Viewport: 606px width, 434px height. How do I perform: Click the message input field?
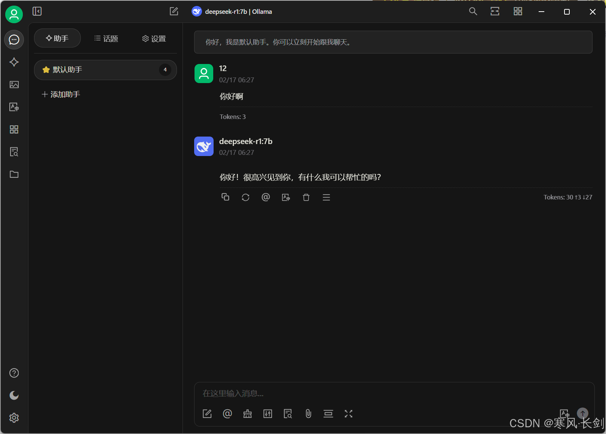[394, 394]
